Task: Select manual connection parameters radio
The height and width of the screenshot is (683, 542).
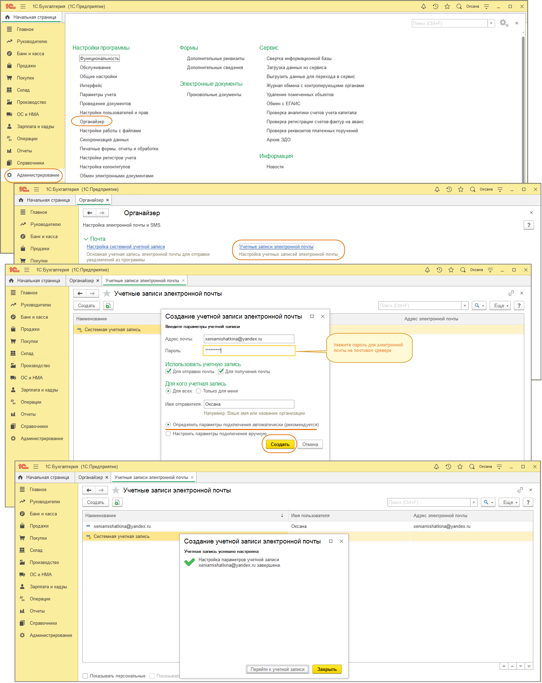Action: [x=168, y=433]
